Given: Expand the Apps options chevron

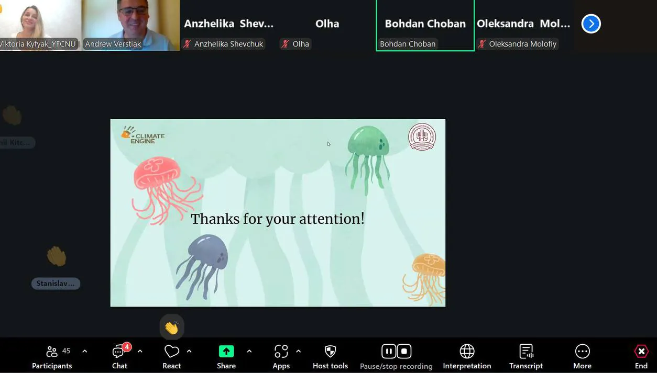Looking at the screenshot, I should coord(298,351).
